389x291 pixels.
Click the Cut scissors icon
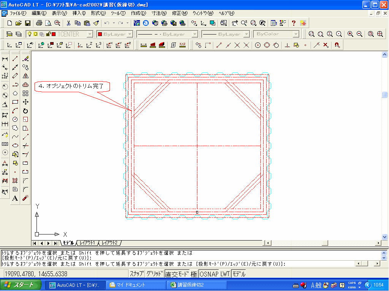pyautogui.click(x=68, y=23)
